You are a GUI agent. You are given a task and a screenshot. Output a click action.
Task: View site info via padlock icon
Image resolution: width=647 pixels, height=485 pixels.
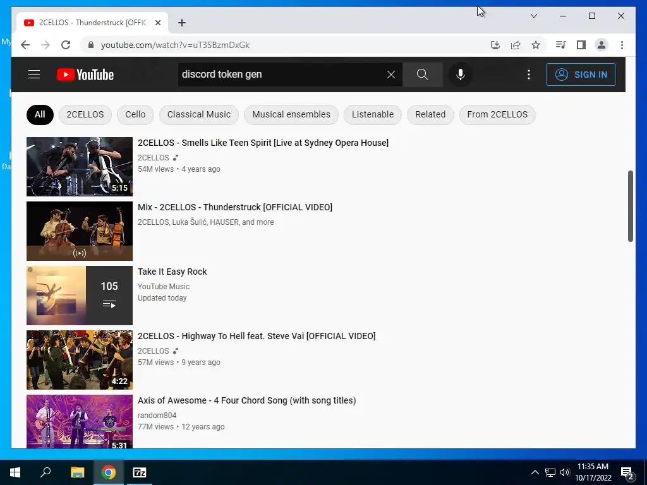point(91,45)
